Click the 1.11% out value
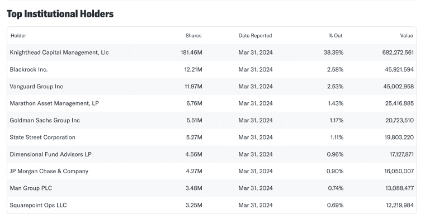The image size is (425, 223). (x=337, y=137)
